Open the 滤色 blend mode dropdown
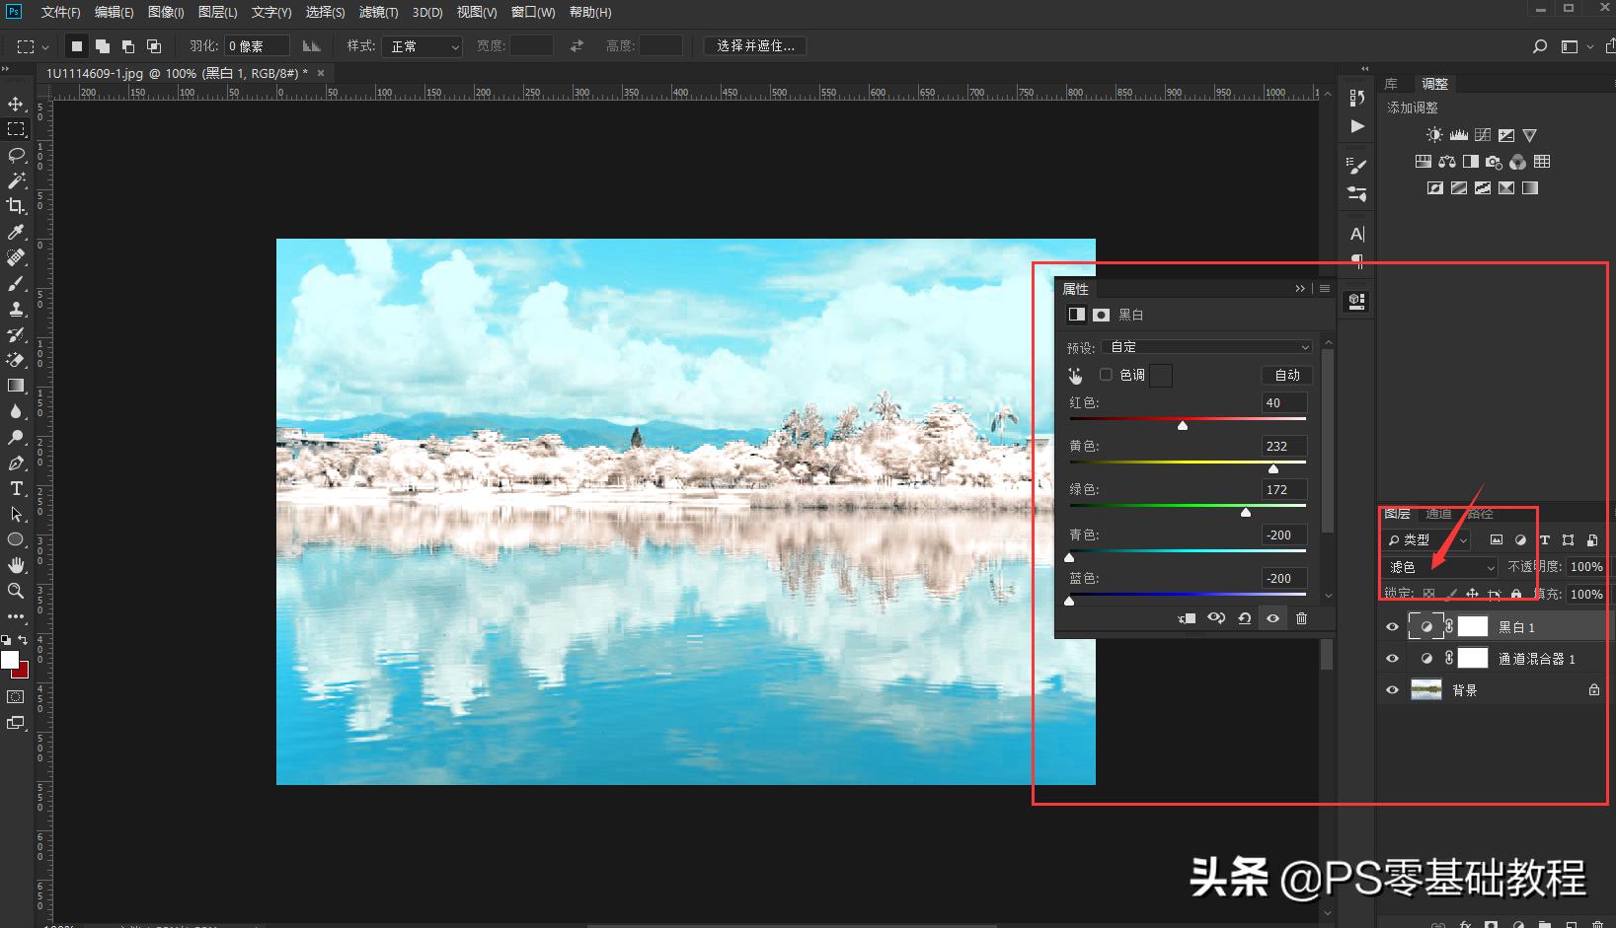This screenshot has width=1616, height=928. tap(1440, 567)
